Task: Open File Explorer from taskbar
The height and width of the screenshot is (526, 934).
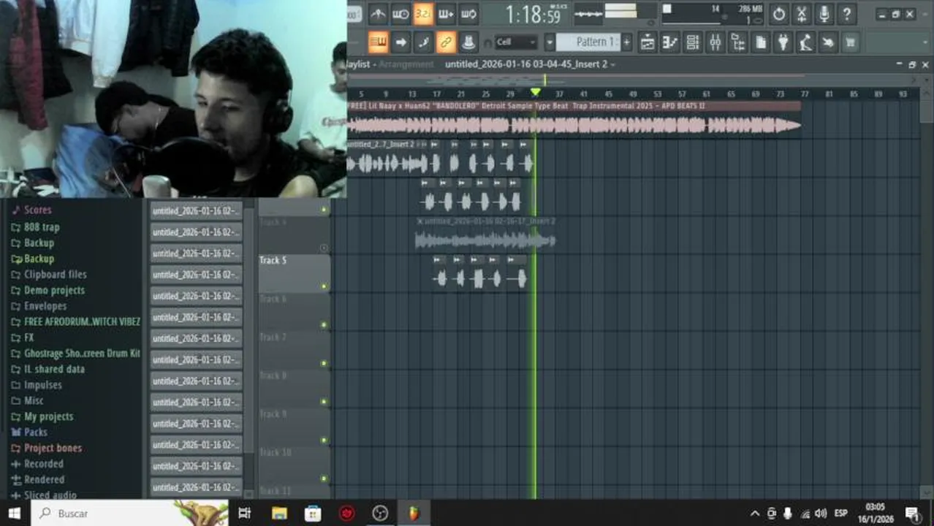Action: [279, 514]
